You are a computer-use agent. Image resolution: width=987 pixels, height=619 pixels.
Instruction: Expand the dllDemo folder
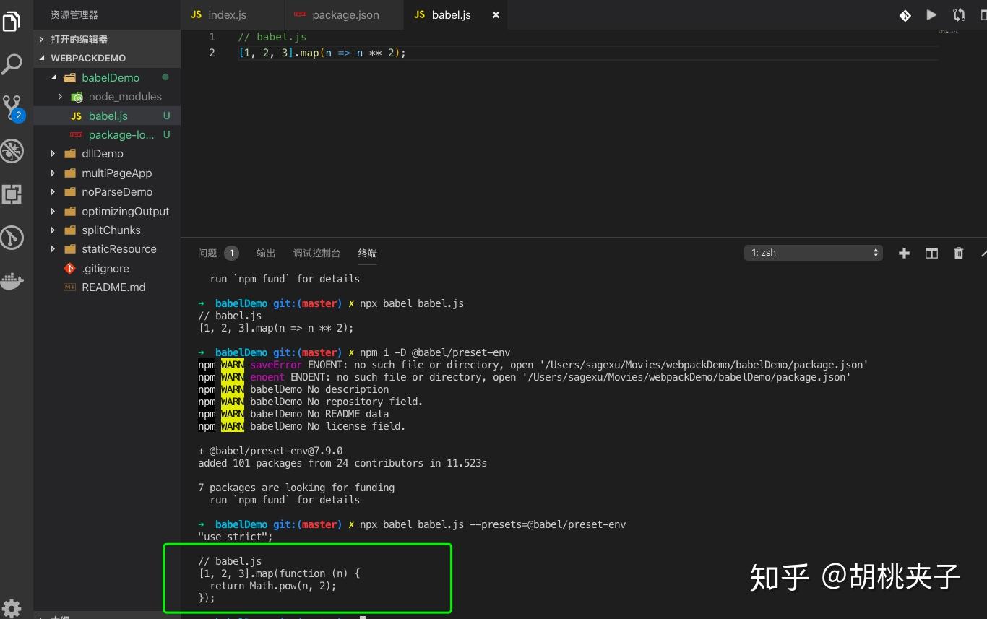click(52, 153)
